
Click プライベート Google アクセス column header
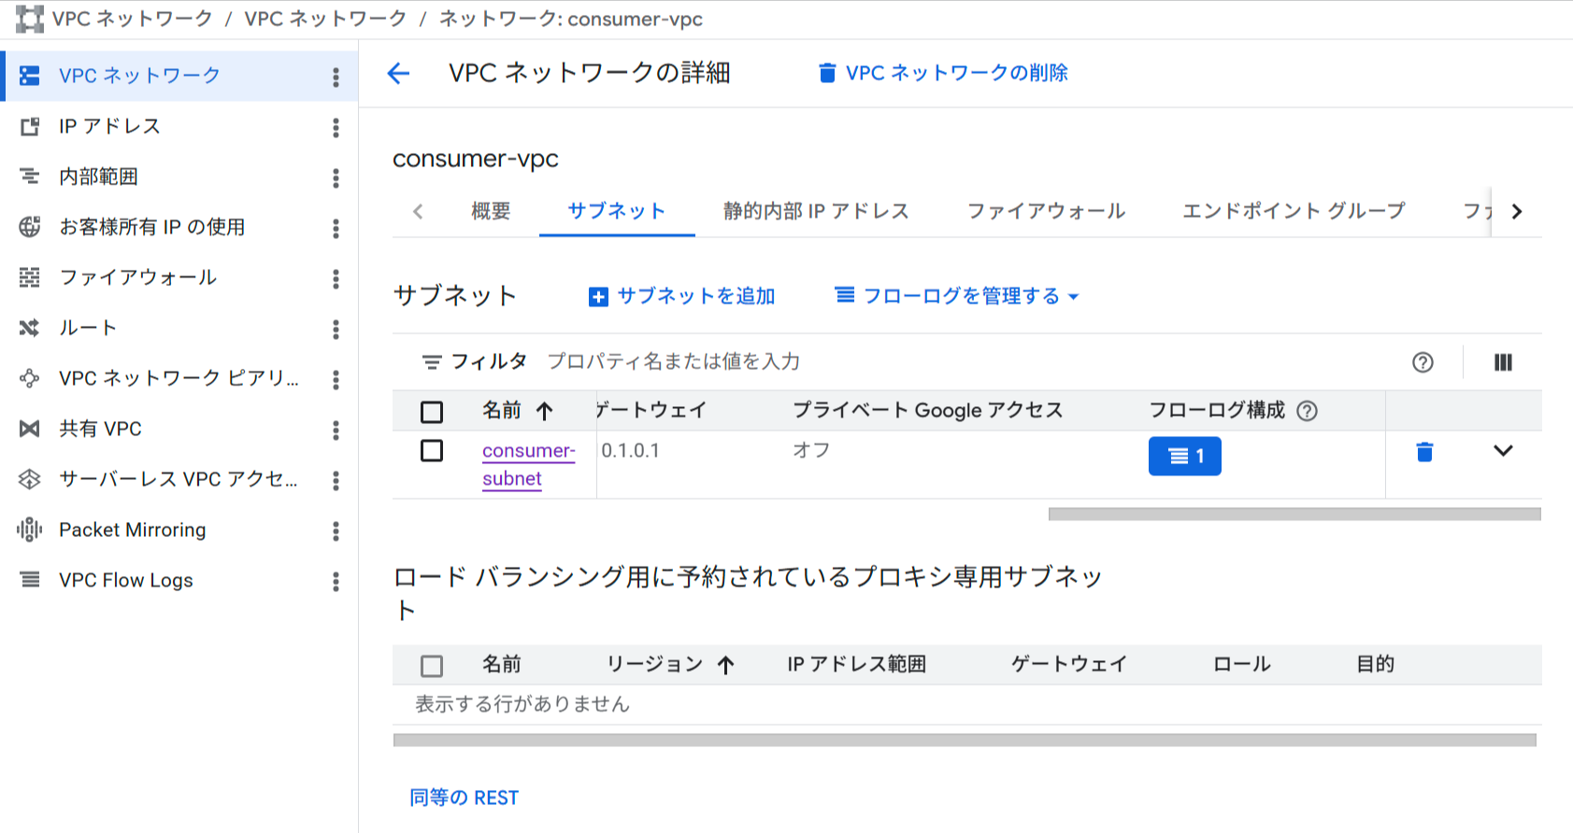click(x=928, y=410)
